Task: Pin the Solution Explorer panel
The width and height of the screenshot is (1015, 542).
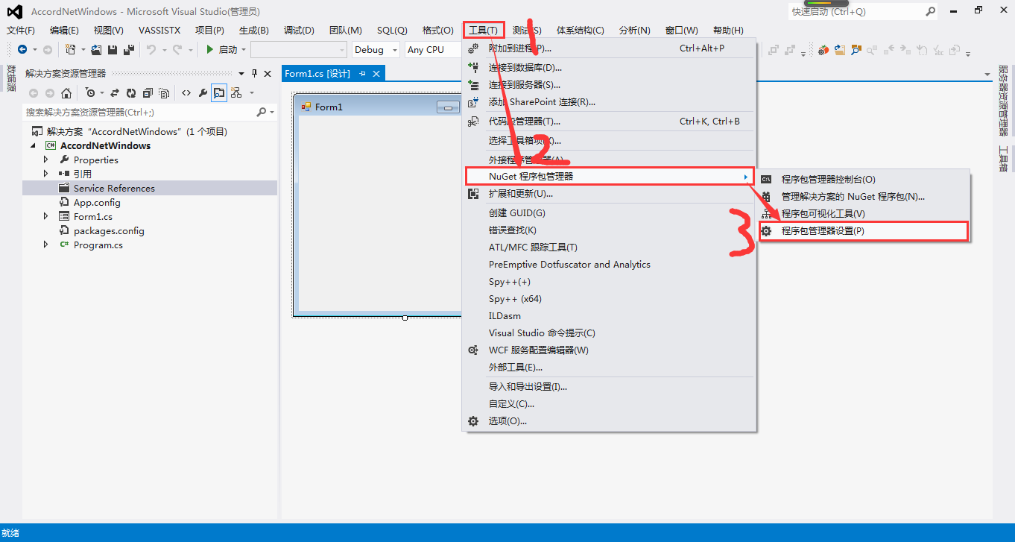Action: [x=254, y=73]
